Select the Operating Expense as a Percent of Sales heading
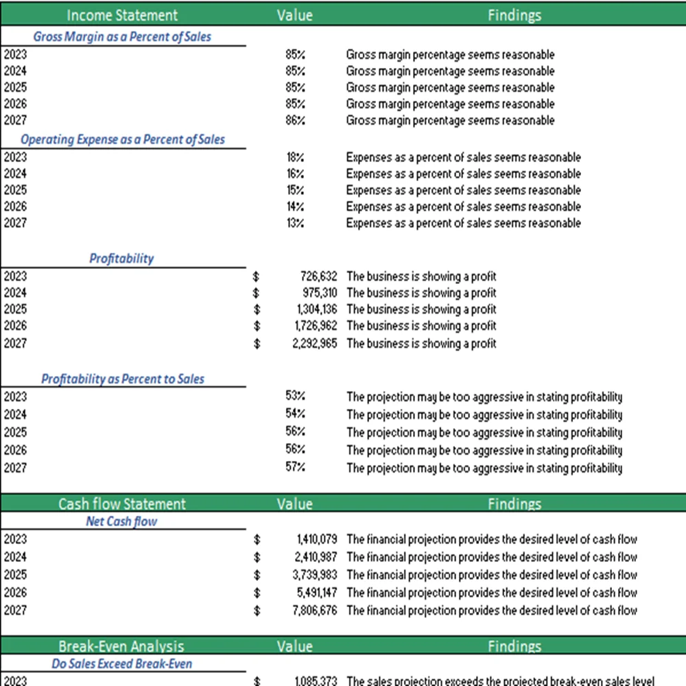 122,139
